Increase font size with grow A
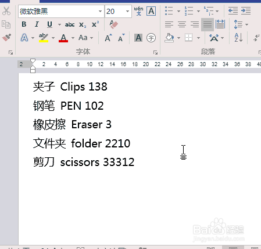 108,38
